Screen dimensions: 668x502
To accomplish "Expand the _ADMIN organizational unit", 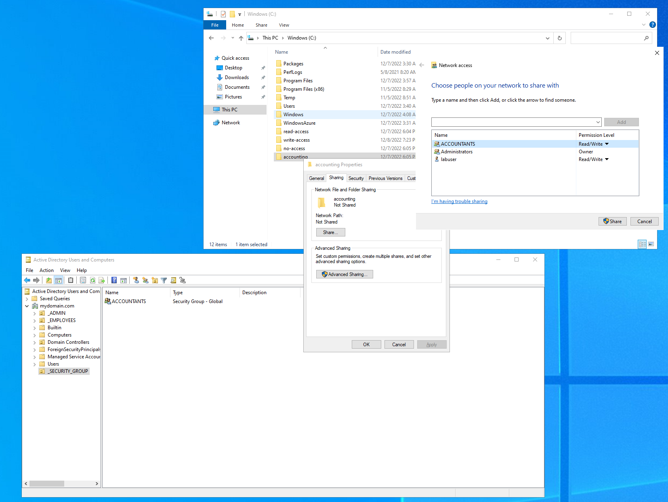I will [35, 313].
